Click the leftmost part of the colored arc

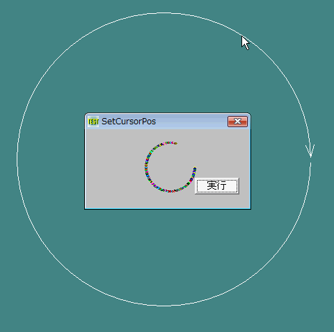tap(146, 167)
